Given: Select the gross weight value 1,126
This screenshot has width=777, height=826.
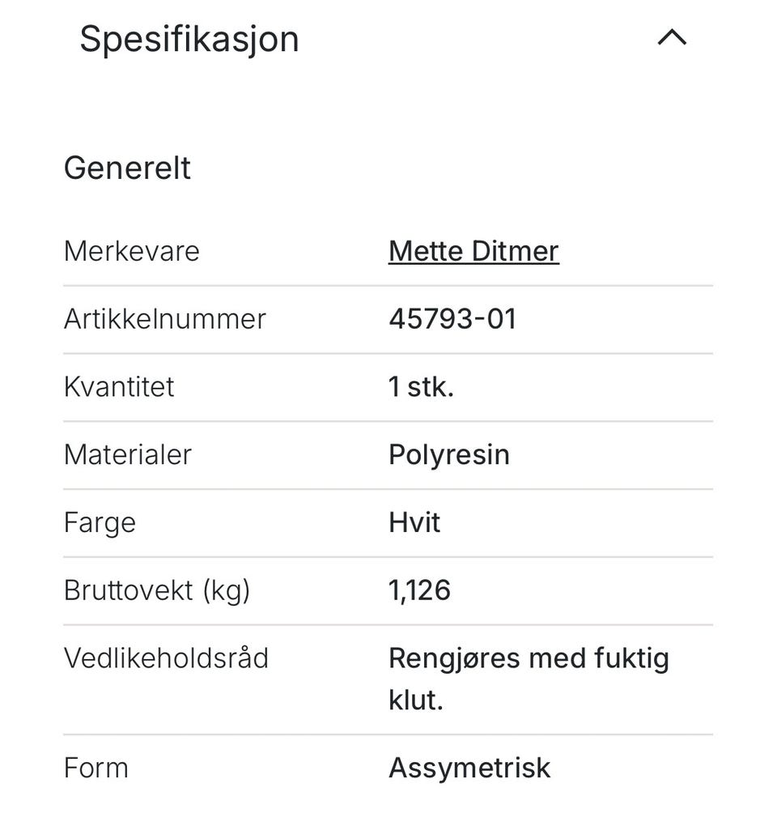Looking at the screenshot, I should coord(419,591).
